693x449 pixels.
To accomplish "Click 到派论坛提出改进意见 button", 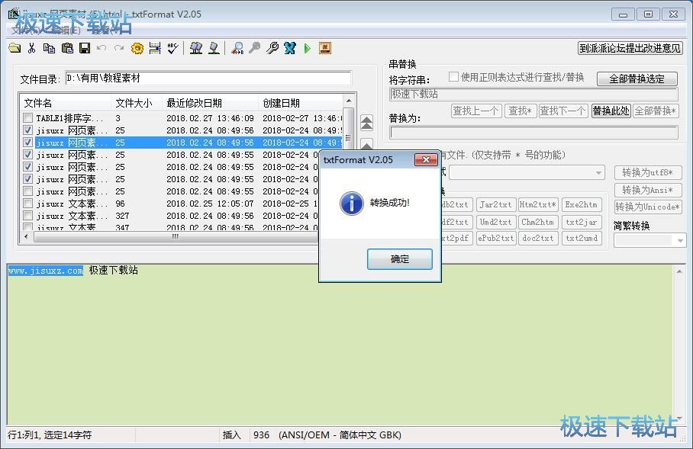I will [x=630, y=48].
